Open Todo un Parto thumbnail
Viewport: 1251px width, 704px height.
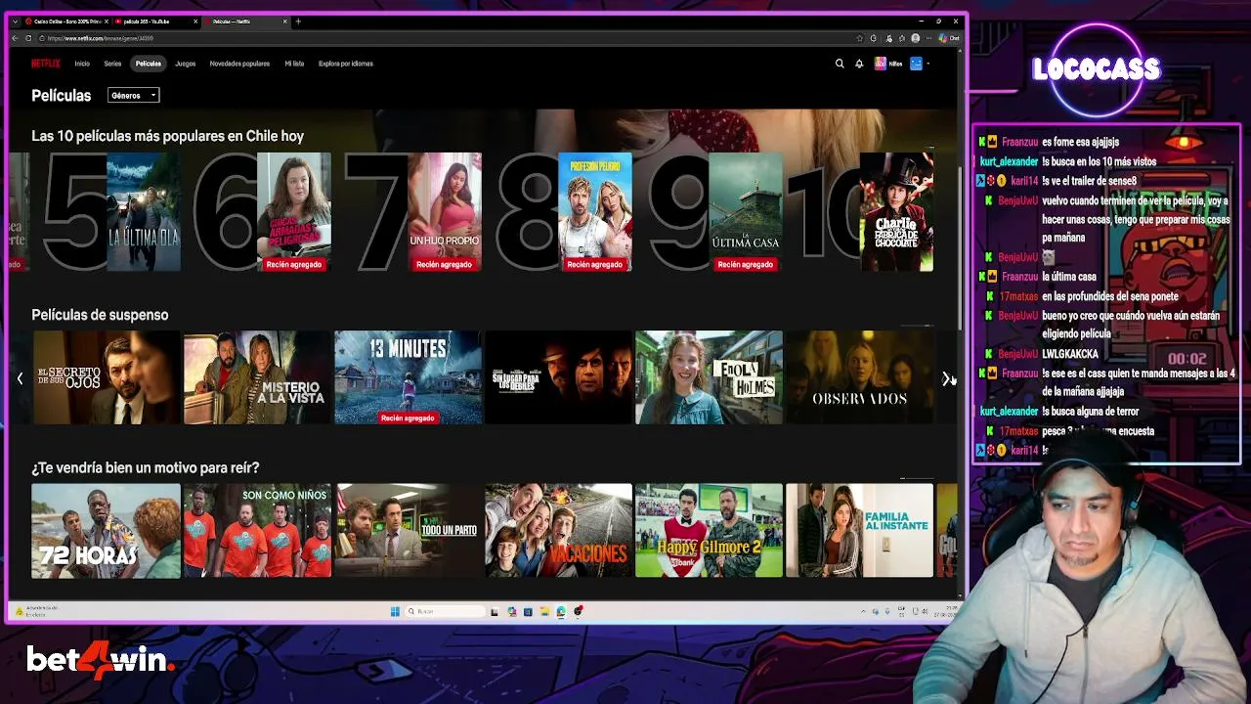pos(409,531)
